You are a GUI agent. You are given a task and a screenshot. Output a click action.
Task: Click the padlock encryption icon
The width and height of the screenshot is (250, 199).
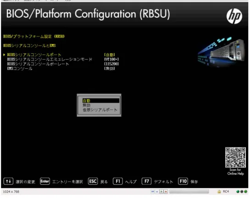(219, 192)
